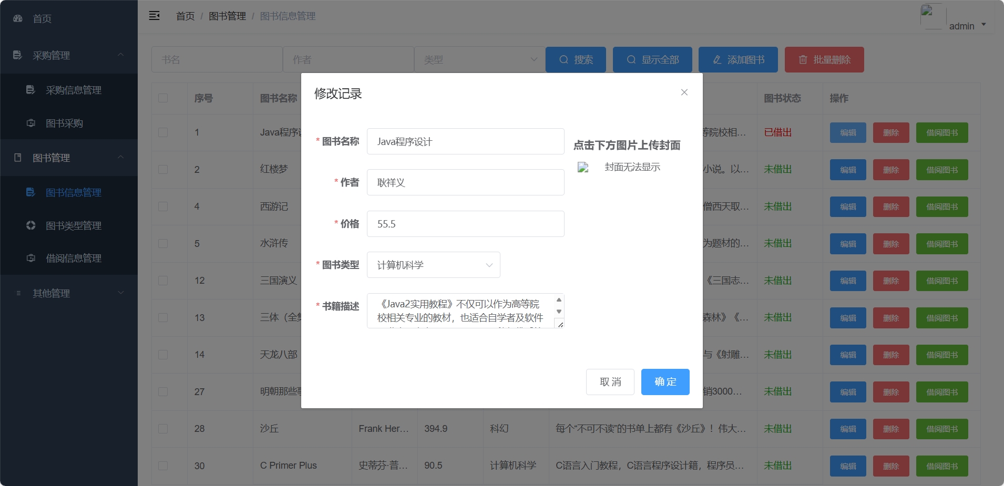Click 编辑 for the C Primer Plus row
This screenshot has height=486, width=1004.
coord(848,466)
